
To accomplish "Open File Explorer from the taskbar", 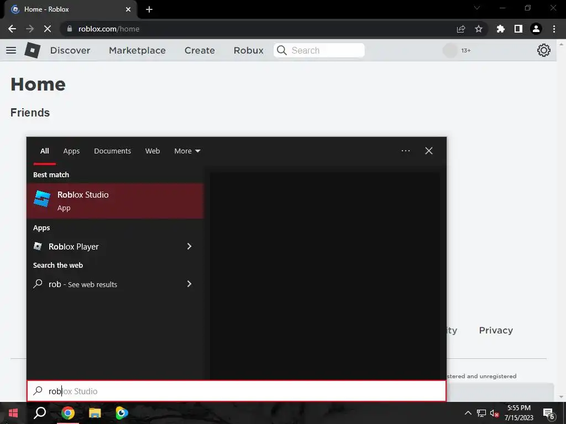I will [x=95, y=413].
